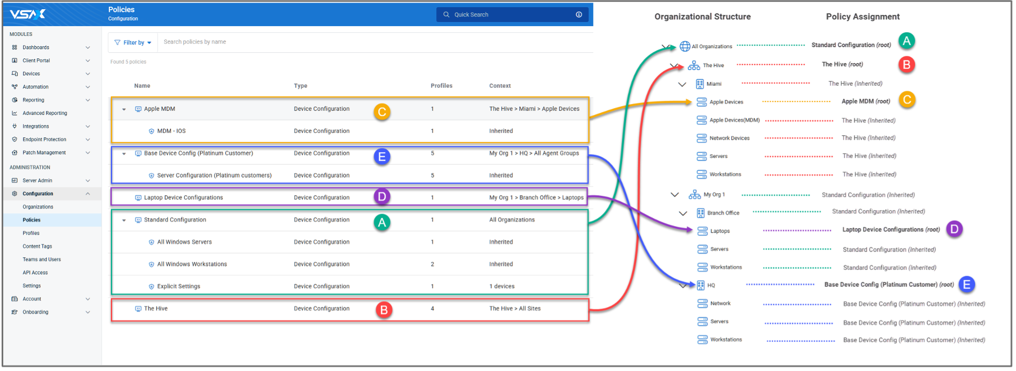
Task: Click the All Organizations globe icon
Action: coord(685,46)
